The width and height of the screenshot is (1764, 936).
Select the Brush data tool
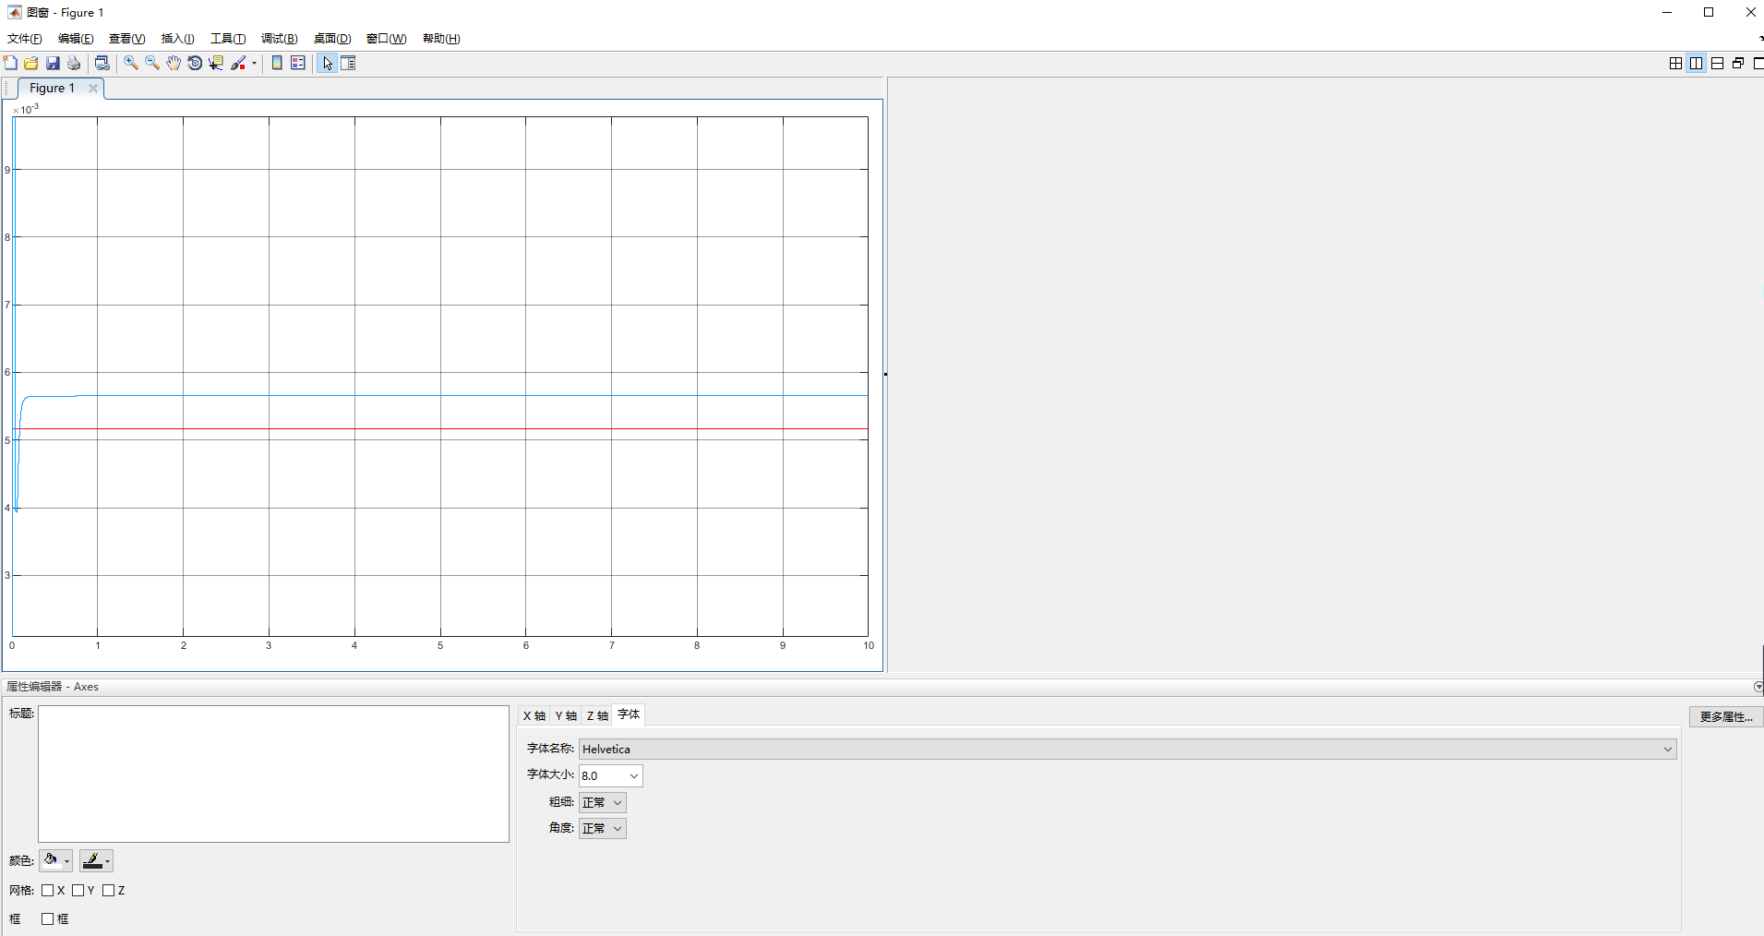[x=239, y=63]
